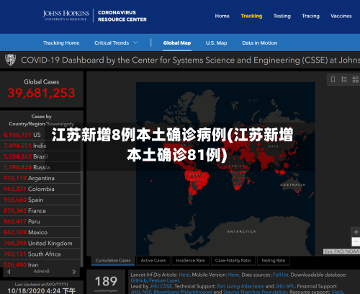Select the Iran row in country list

pyautogui.click(x=40, y=264)
